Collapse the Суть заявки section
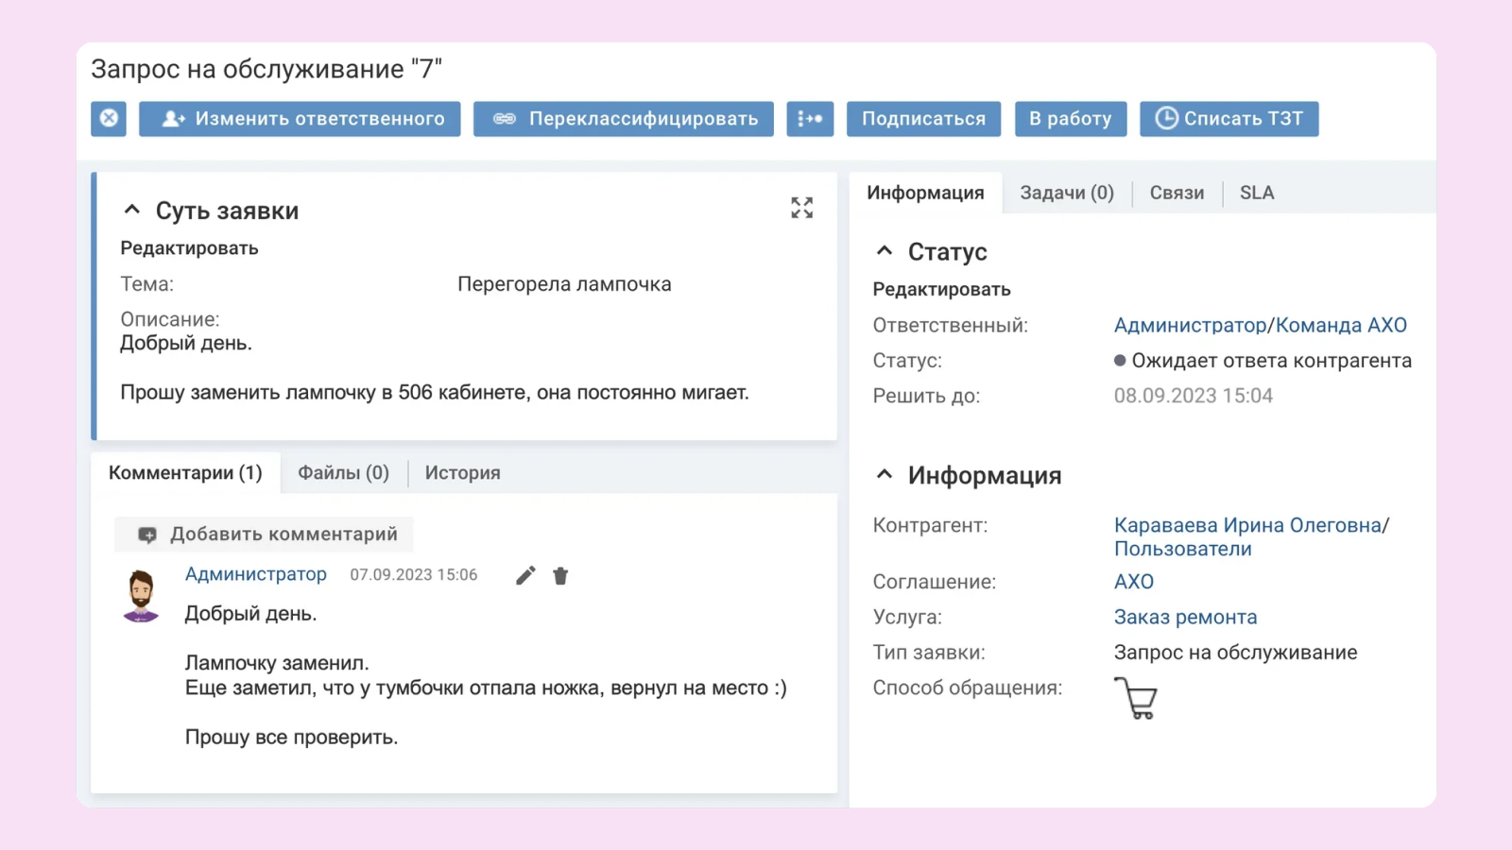The height and width of the screenshot is (850, 1512). [x=131, y=209]
